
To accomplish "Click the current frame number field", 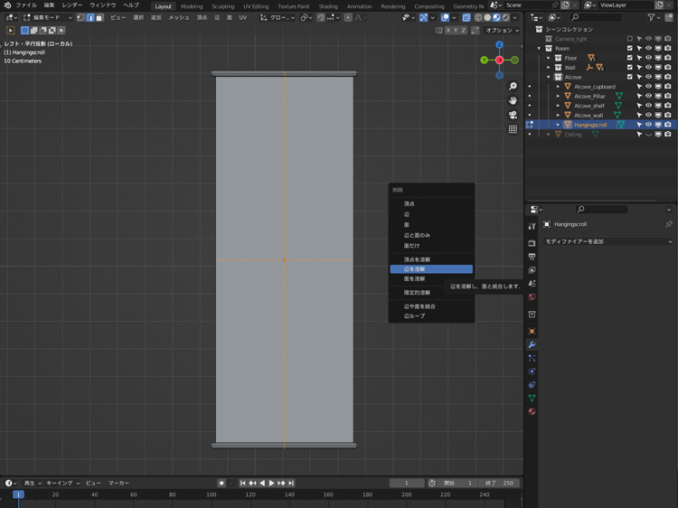I will click(x=407, y=483).
